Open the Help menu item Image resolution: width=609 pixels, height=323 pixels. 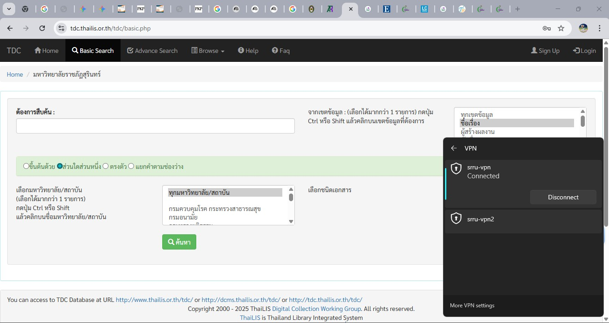click(x=248, y=51)
